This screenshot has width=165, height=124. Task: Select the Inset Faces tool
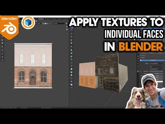[x=71, y=56]
